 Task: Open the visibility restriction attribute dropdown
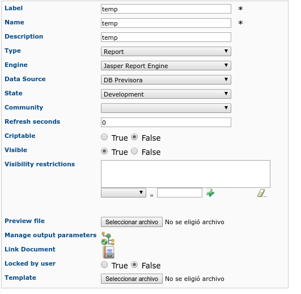pyautogui.click(x=124, y=193)
